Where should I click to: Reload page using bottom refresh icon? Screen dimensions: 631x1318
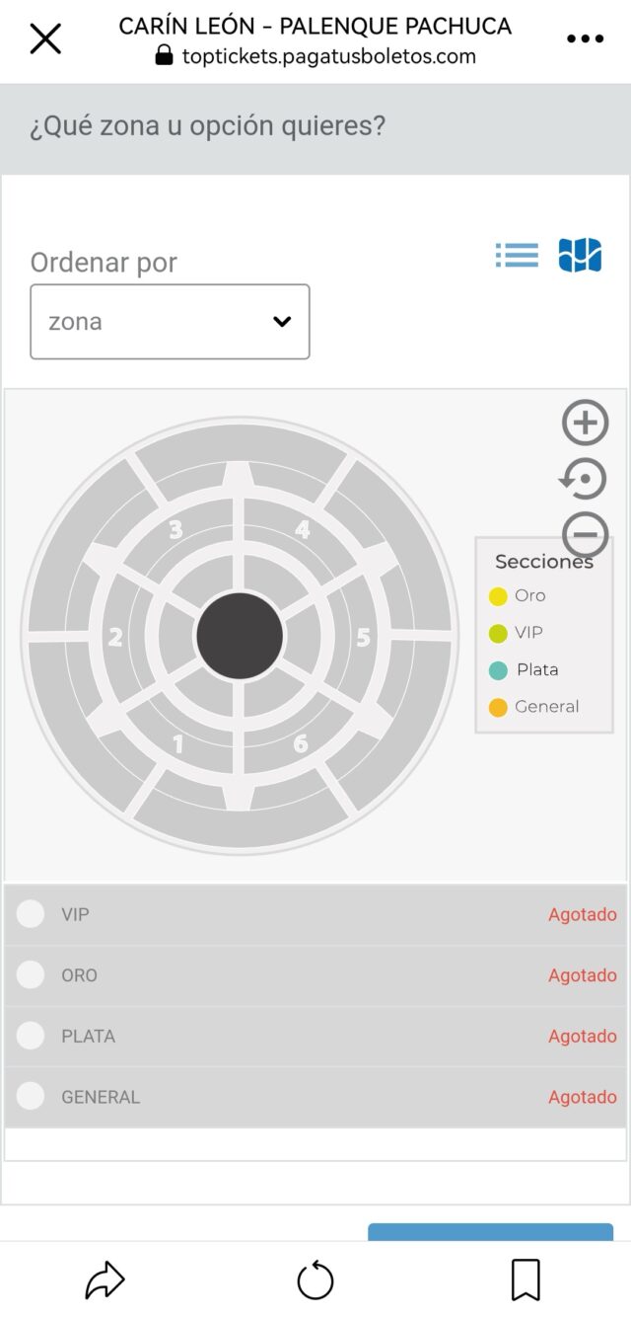(315, 1281)
